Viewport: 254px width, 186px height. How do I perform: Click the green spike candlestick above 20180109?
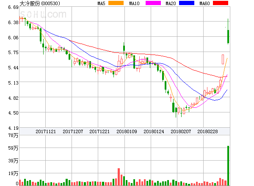click(x=124, y=48)
